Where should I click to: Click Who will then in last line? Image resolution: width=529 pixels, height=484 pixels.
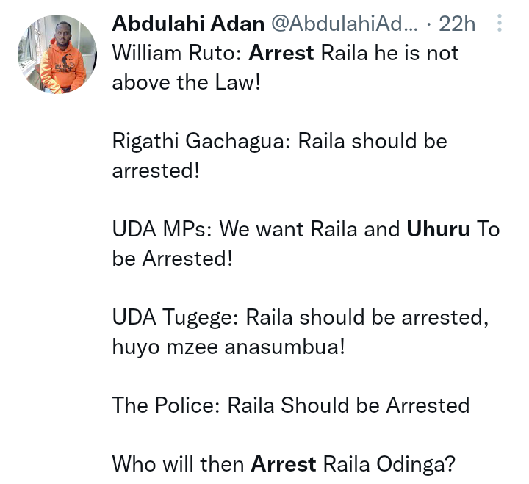pyautogui.click(x=178, y=463)
